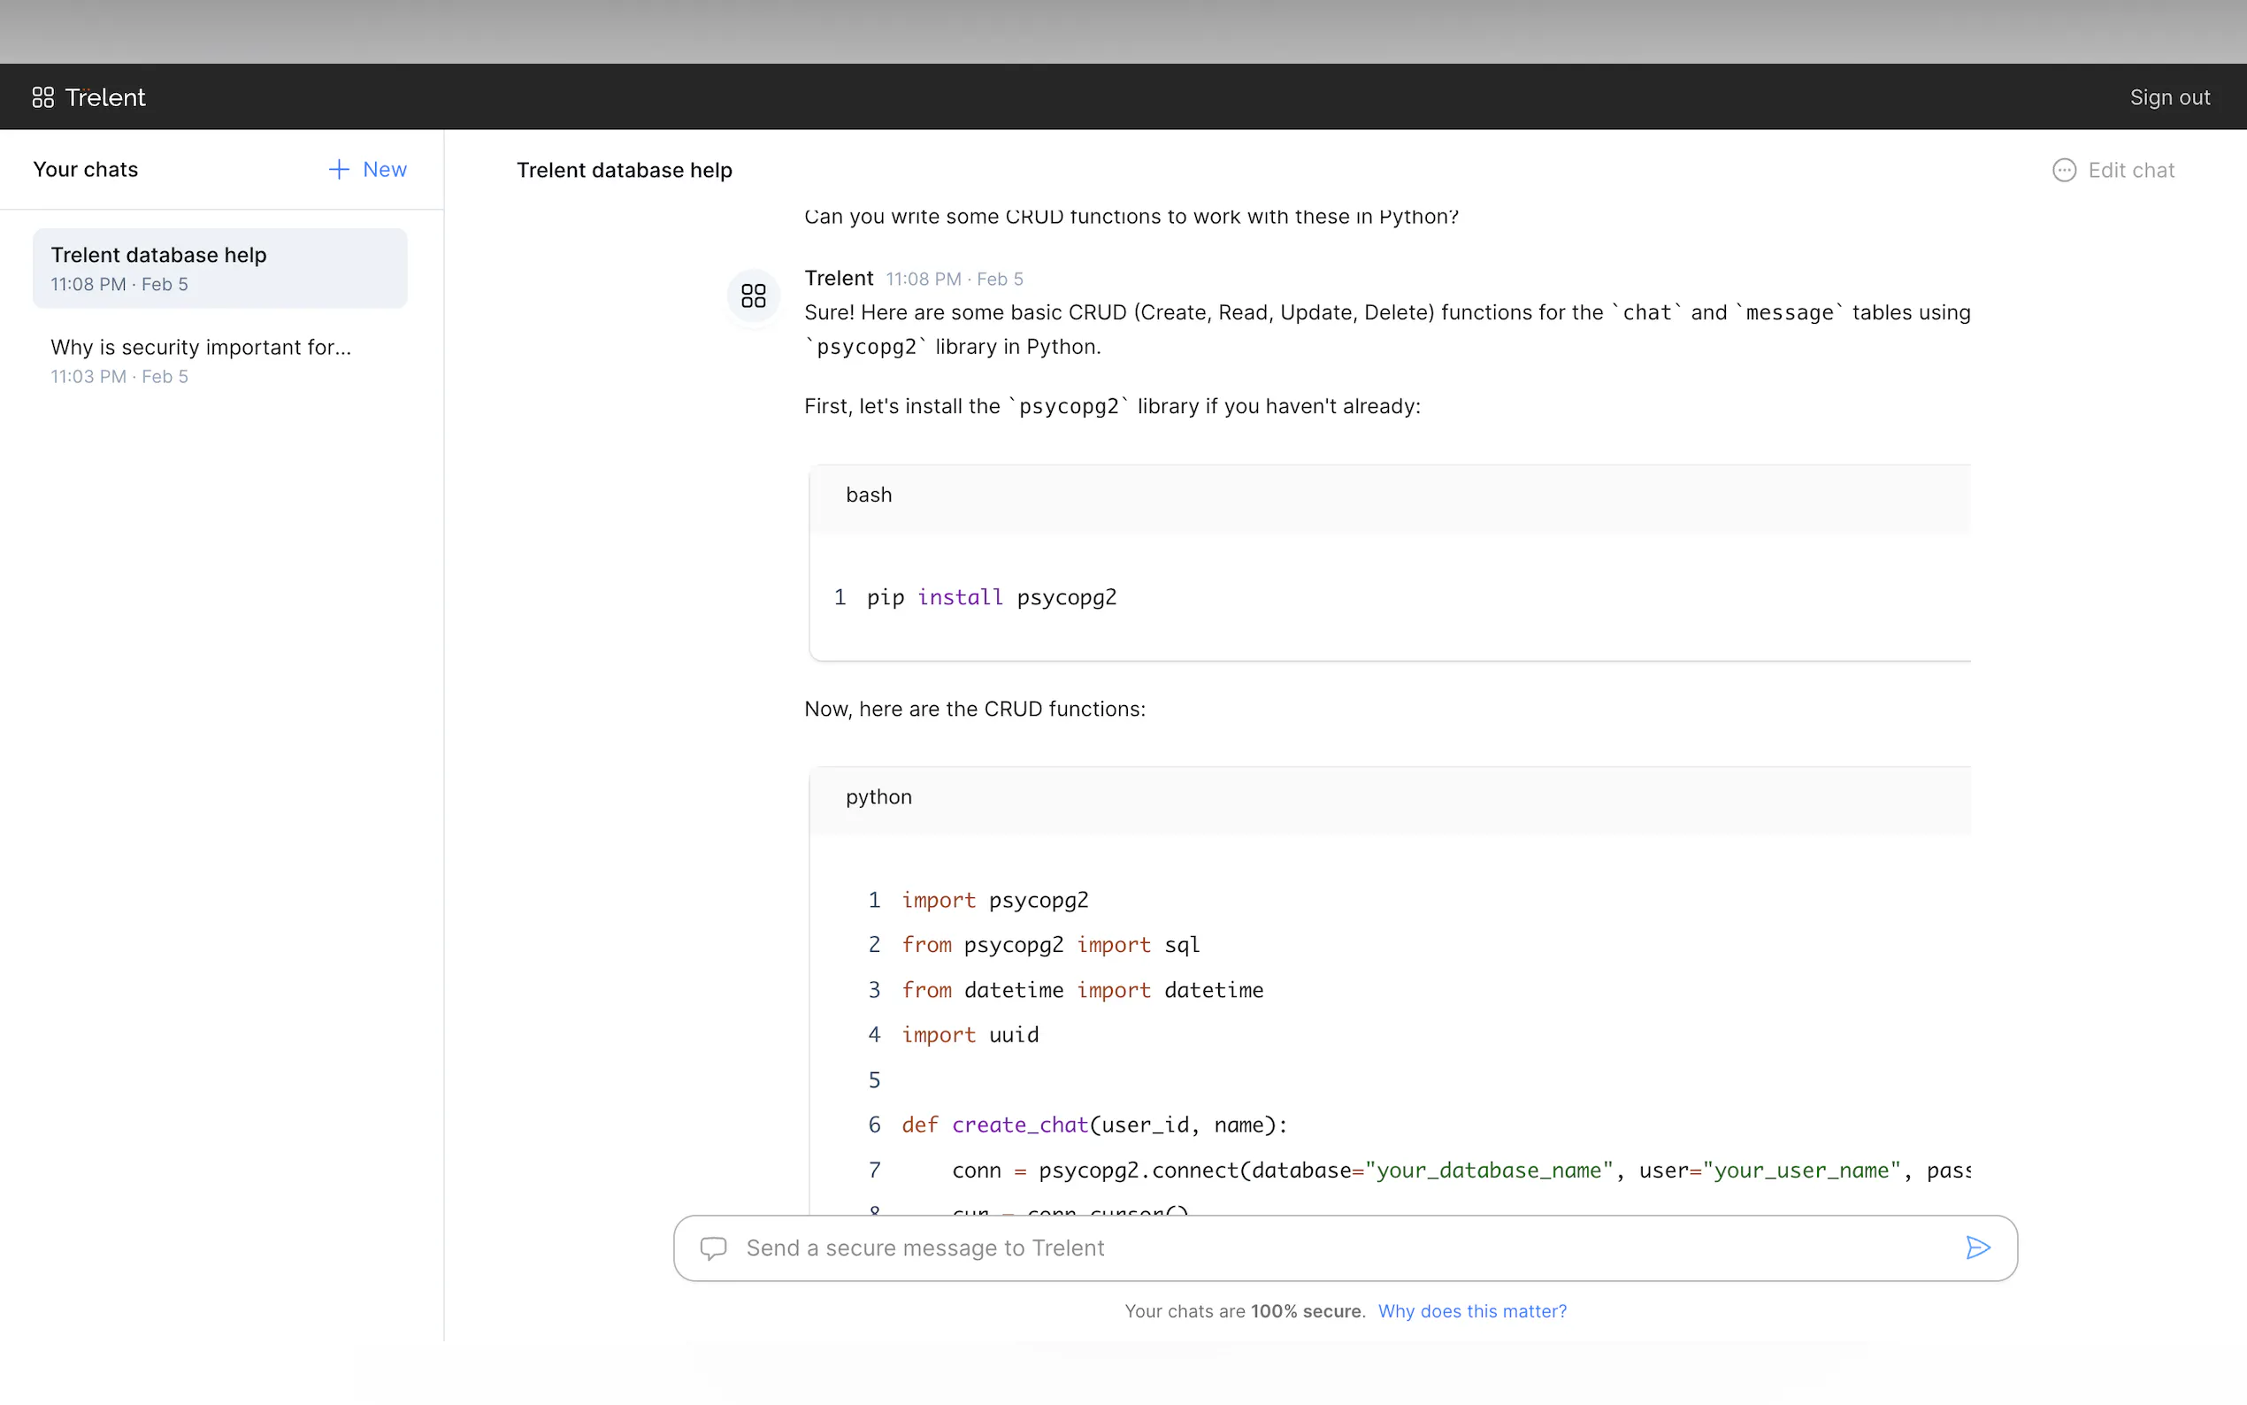Viewport: 2247px width, 1405px height.
Task: Click the '11:08 PM · Feb 5' message timestamp
Action: click(x=954, y=279)
